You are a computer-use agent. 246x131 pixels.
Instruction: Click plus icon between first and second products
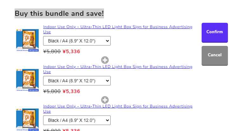click(x=105, y=60)
